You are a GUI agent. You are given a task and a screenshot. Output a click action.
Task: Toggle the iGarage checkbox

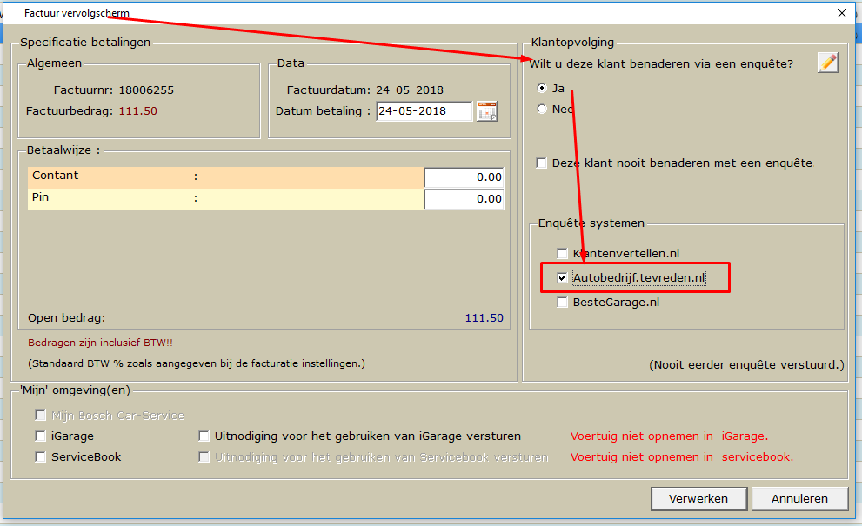click(x=41, y=436)
